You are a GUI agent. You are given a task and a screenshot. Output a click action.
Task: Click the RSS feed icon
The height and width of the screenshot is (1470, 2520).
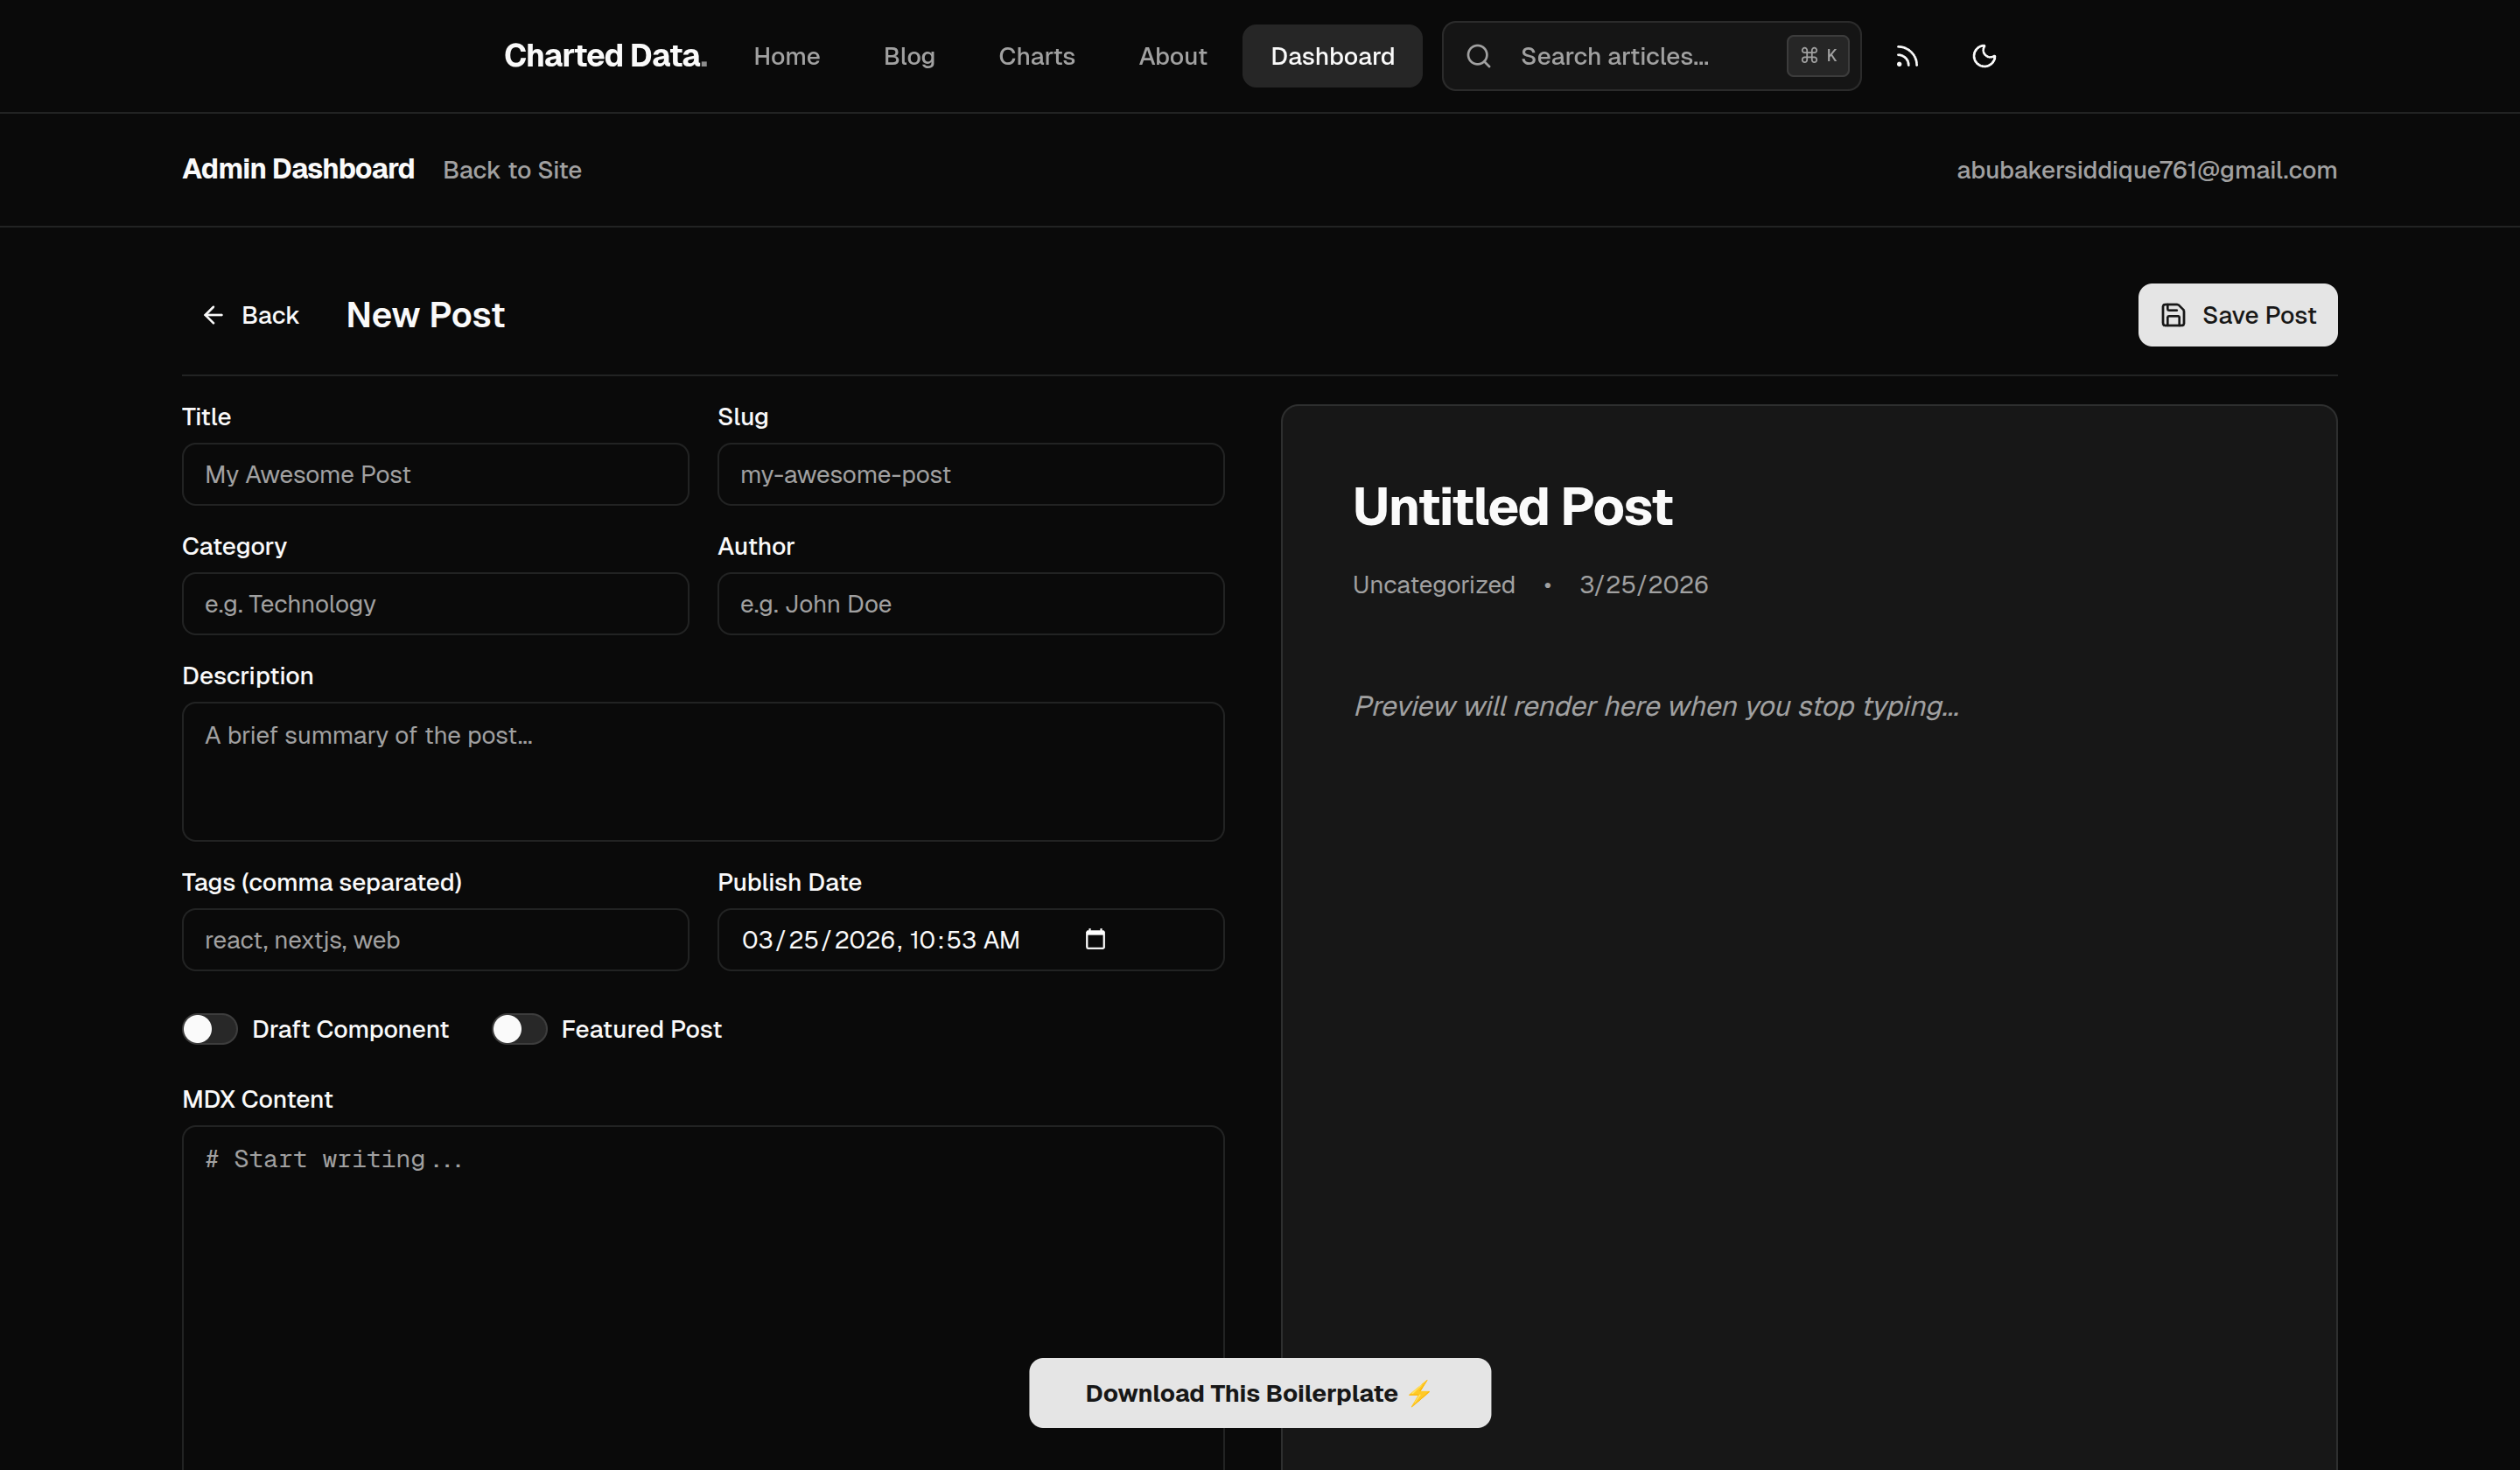[x=1906, y=56]
